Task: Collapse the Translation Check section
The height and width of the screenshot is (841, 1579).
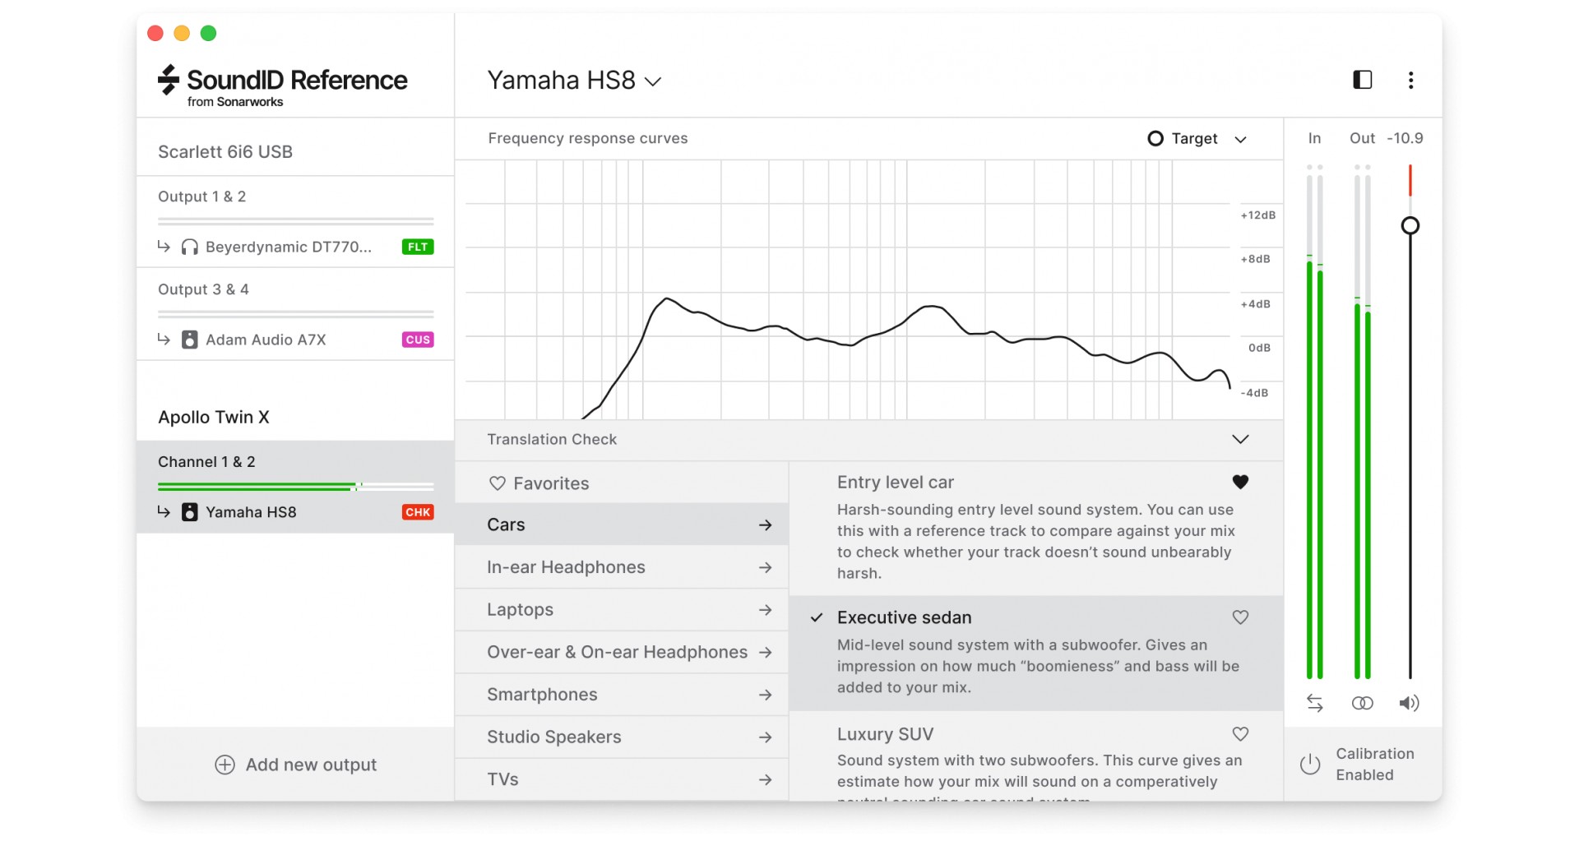Action: pos(1240,439)
